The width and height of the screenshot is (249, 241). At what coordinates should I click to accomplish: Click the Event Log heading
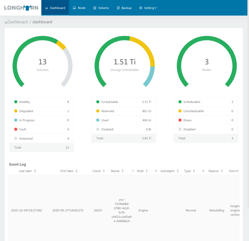tap(18, 165)
